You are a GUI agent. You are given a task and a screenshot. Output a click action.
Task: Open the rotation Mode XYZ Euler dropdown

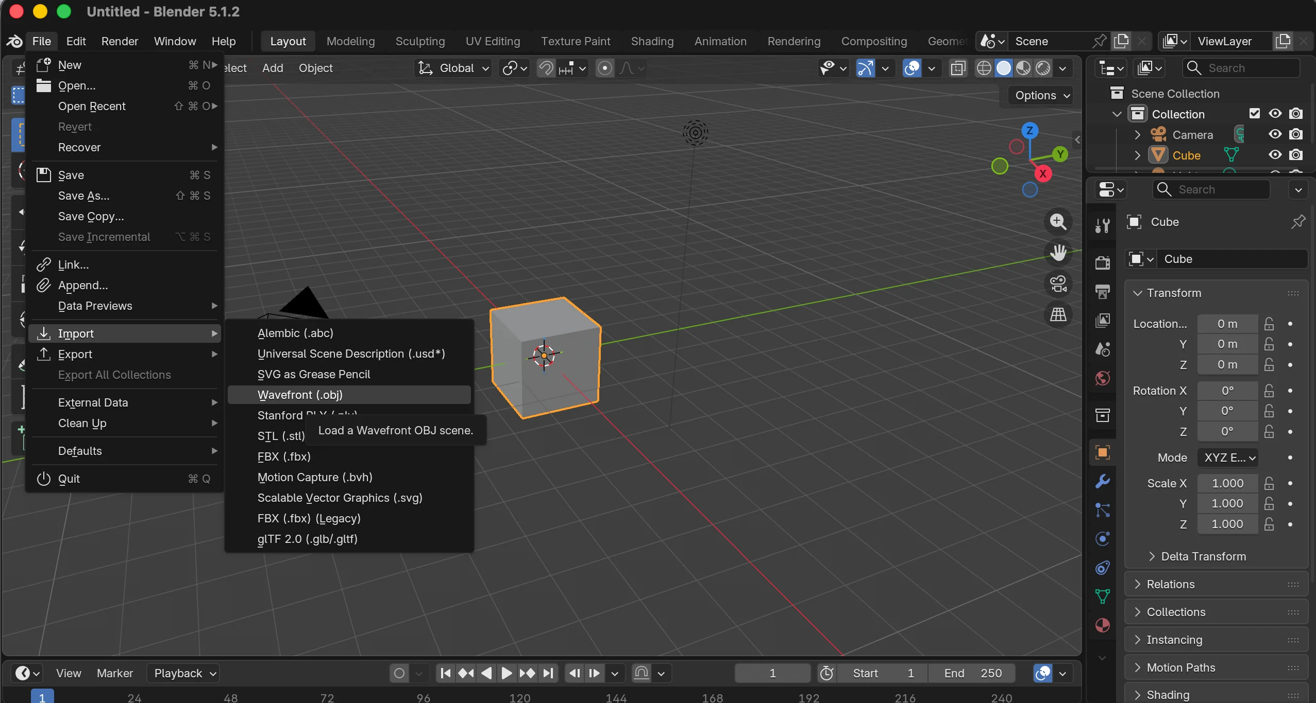click(1228, 458)
